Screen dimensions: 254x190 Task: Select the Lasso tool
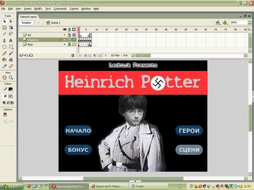tap(11, 34)
